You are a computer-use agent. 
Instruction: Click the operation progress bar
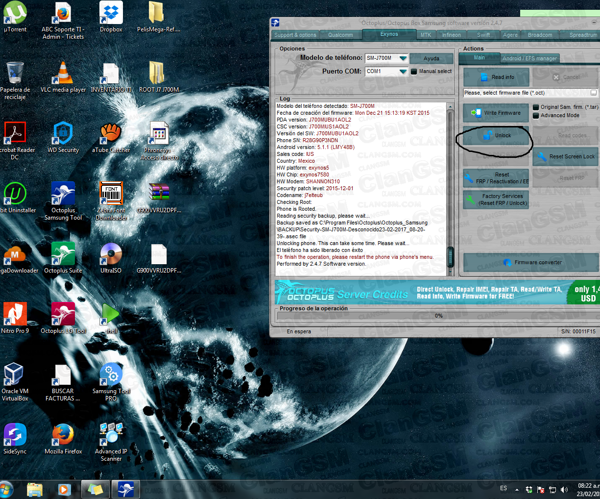coord(438,316)
